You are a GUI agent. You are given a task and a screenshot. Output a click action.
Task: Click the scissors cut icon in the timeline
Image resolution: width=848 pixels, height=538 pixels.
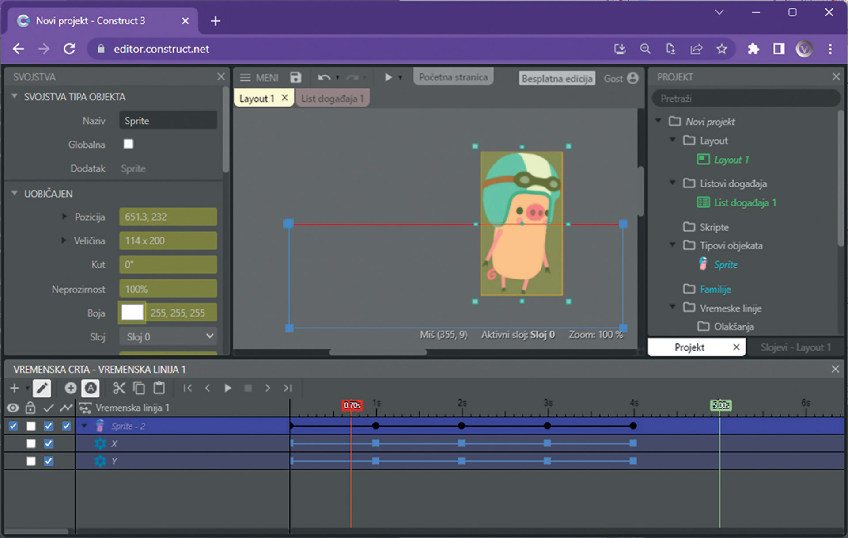pos(119,388)
